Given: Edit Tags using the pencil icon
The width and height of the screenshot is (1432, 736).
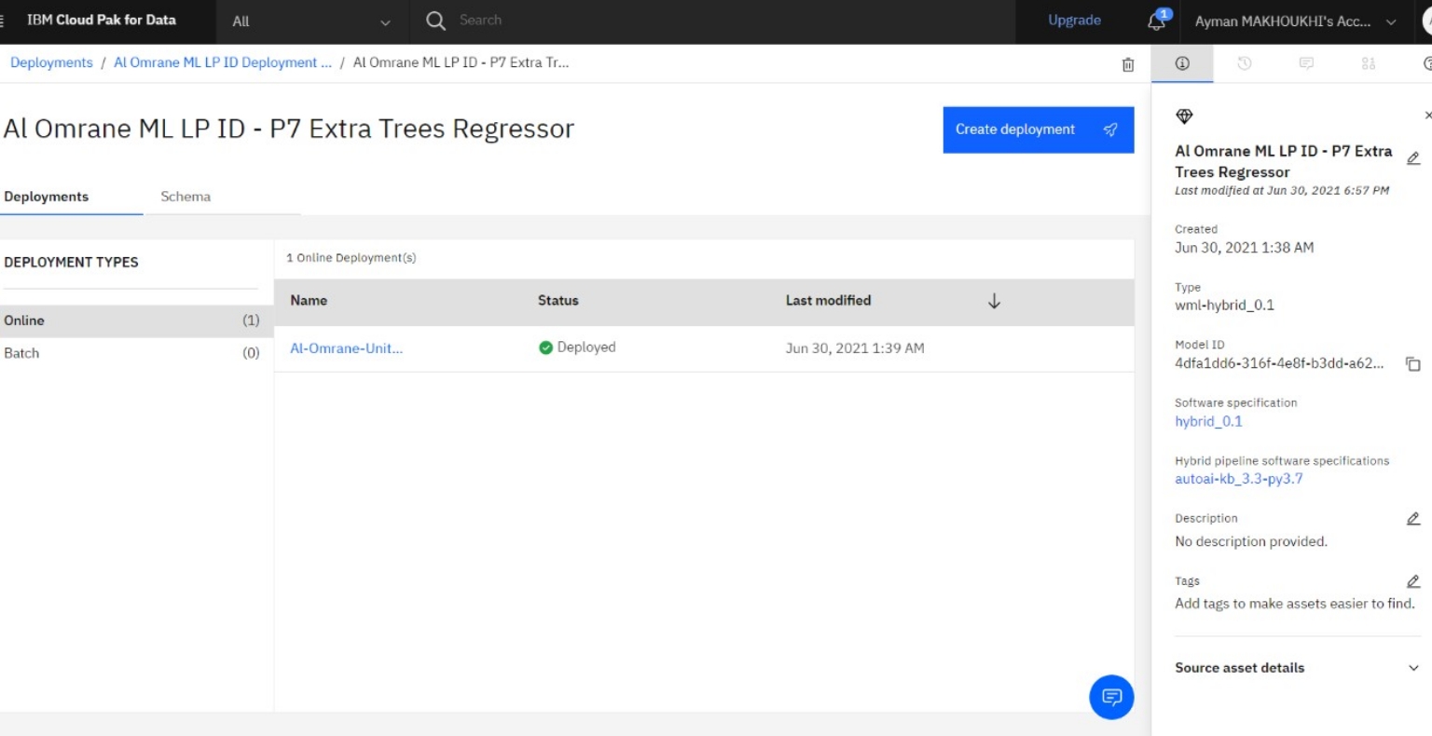Looking at the screenshot, I should click(x=1412, y=581).
